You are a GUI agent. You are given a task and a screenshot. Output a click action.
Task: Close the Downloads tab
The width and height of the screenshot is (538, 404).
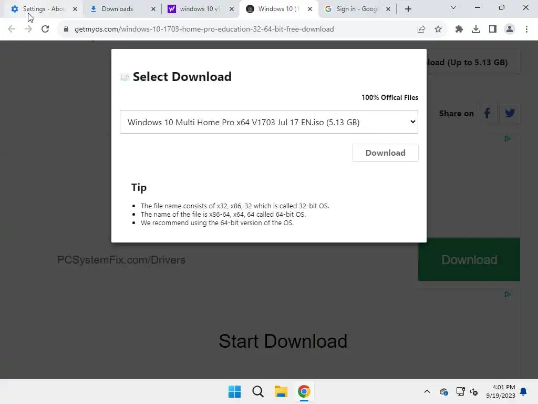(x=153, y=9)
